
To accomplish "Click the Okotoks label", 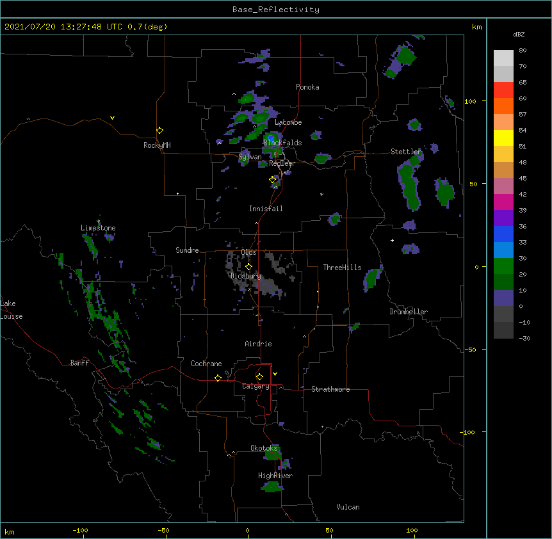I will (x=264, y=448).
